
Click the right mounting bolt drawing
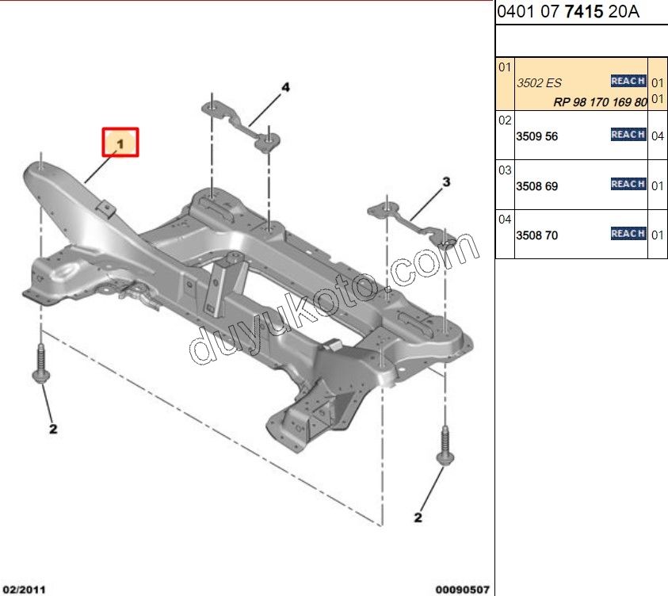[442, 445]
